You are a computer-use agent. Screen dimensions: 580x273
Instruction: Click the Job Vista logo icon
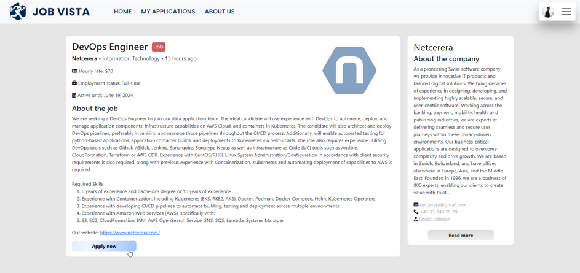point(18,12)
